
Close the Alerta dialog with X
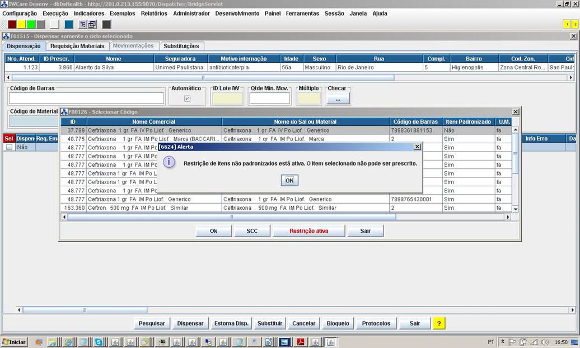(417, 147)
